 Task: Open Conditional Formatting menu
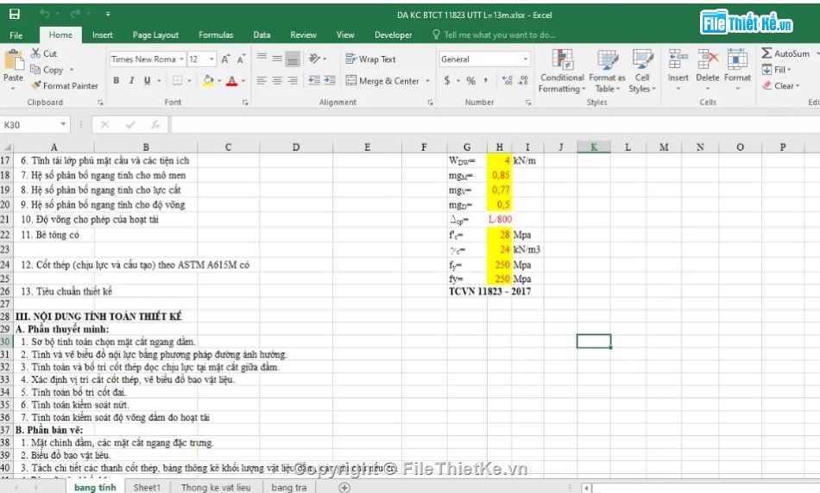coord(562,72)
